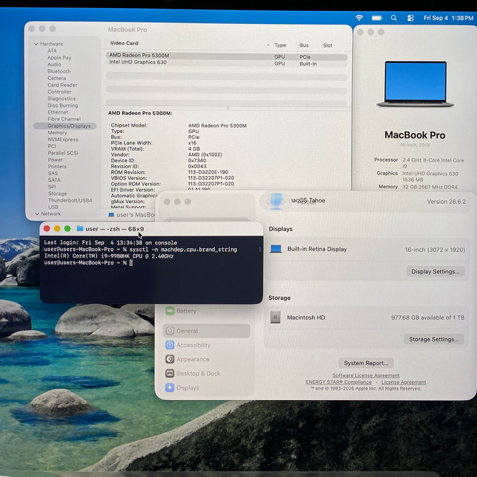Click the Terminal command prompt line
Screen dimensions: 477x477
click(x=88, y=263)
